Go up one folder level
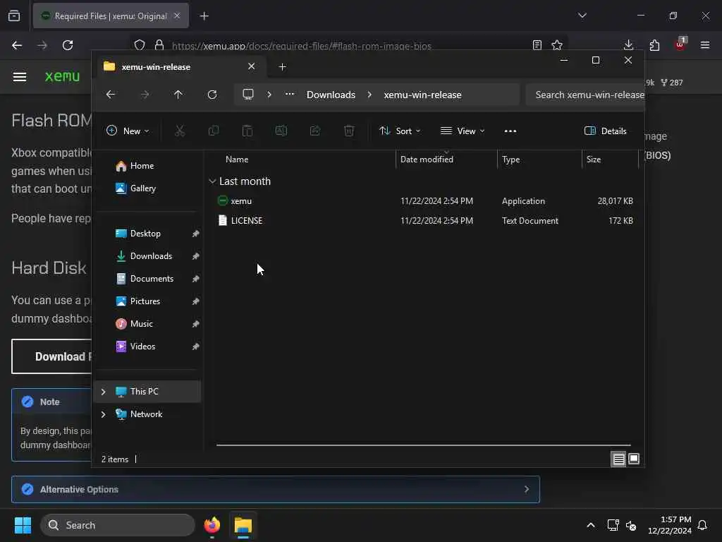 178,95
